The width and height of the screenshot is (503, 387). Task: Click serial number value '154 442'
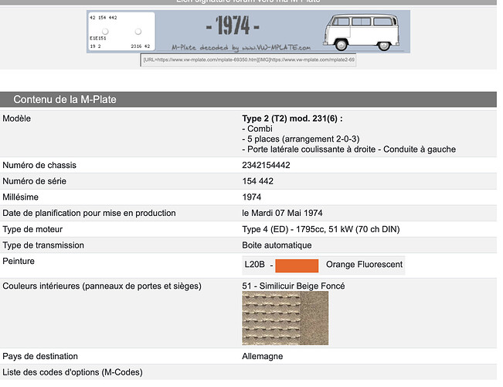[258, 181]
